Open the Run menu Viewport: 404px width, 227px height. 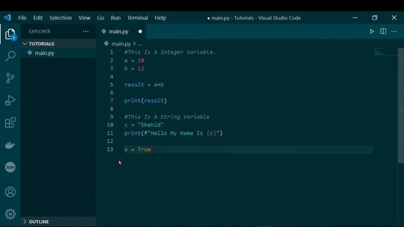[116, 18]
